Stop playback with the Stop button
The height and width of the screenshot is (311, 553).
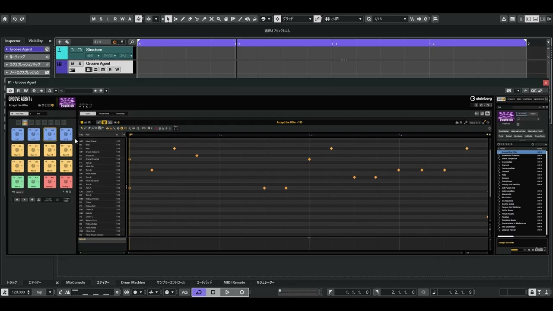coord(213,292)
